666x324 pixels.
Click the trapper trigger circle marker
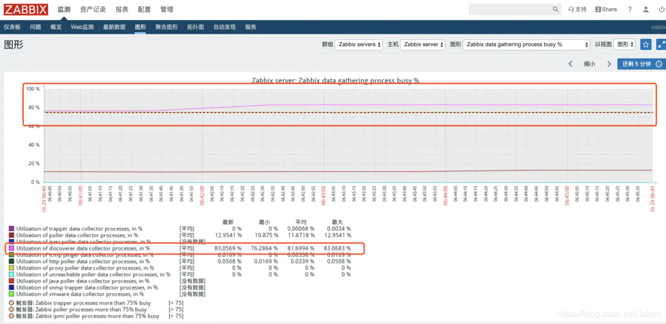point(12,303)
